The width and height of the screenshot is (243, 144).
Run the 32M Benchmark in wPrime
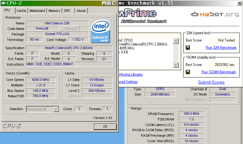(x=221, y=48)
